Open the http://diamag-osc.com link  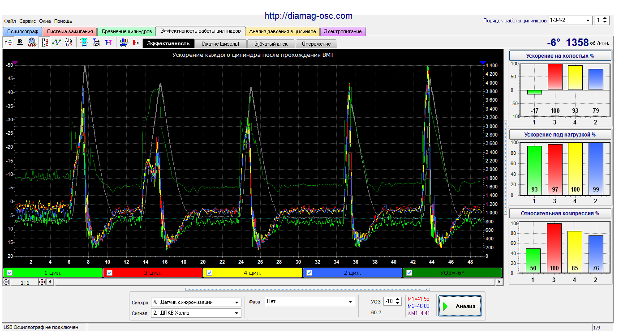point(309,16)
